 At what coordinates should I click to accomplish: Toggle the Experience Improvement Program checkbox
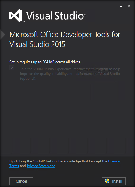12,68
